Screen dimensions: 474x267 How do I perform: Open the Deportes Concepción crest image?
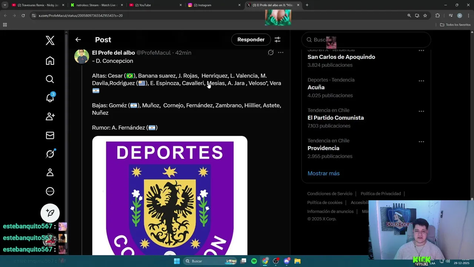170,195
